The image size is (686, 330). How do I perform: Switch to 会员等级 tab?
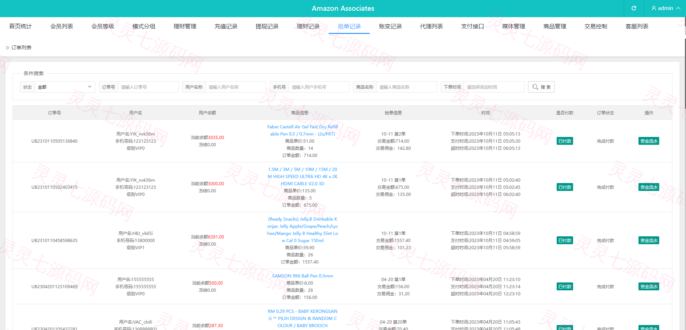pos(103,26)
